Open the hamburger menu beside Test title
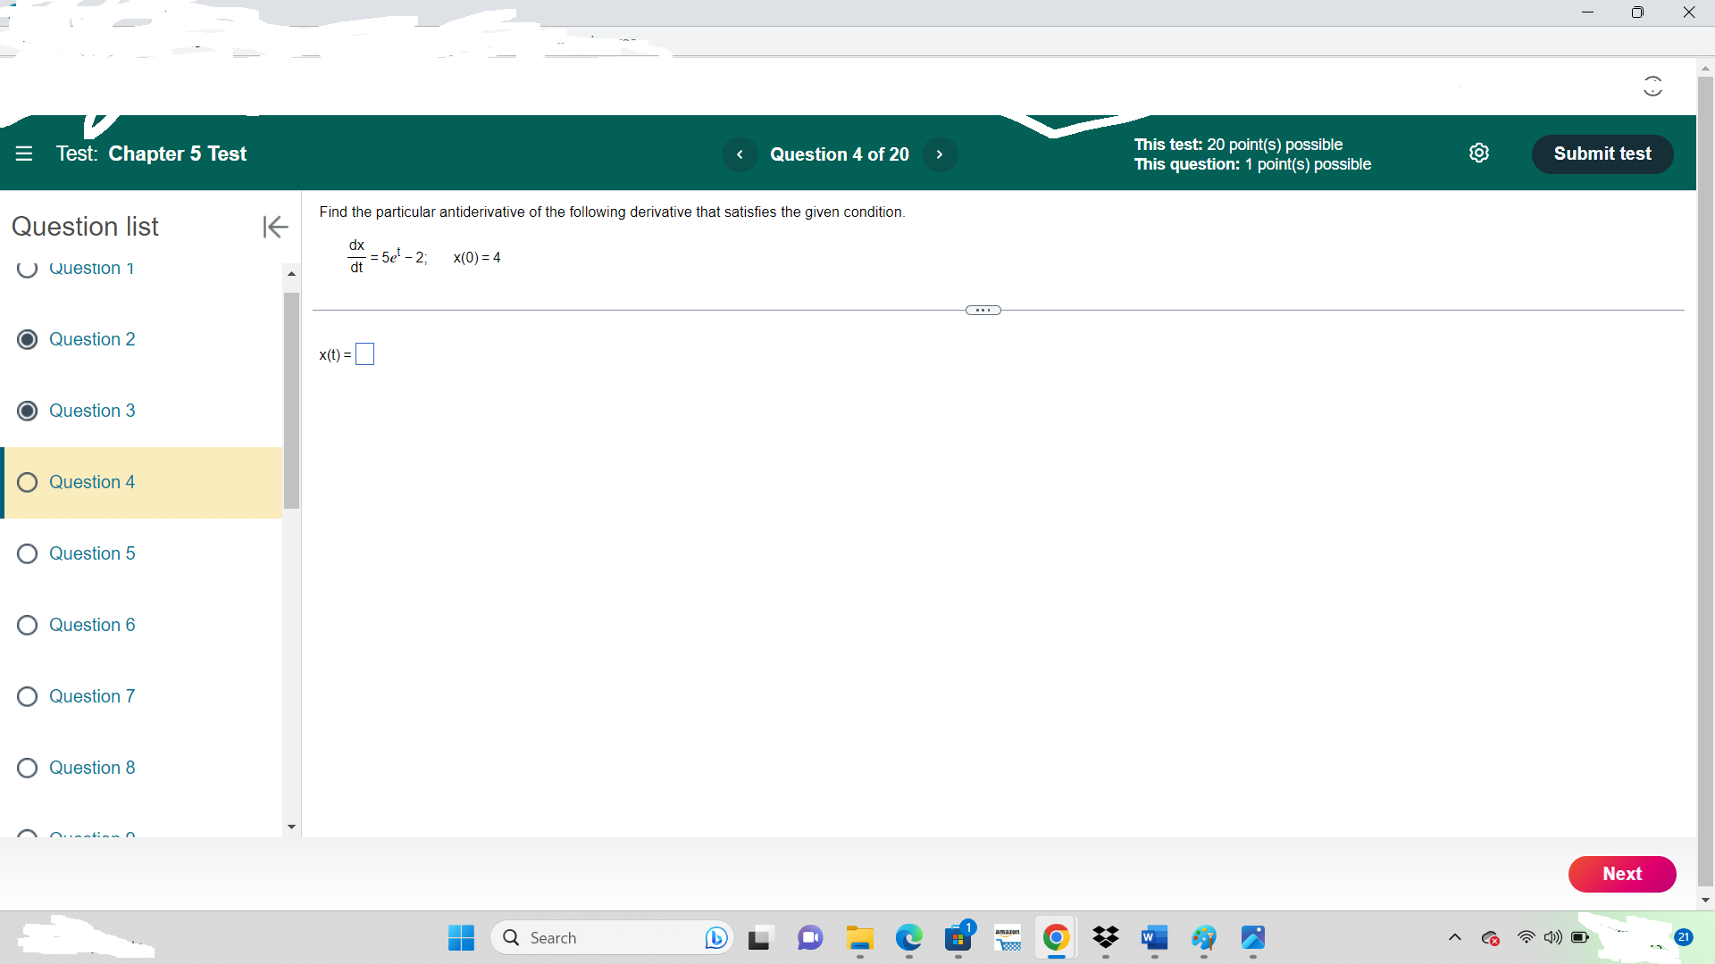 tap(24, 154)
